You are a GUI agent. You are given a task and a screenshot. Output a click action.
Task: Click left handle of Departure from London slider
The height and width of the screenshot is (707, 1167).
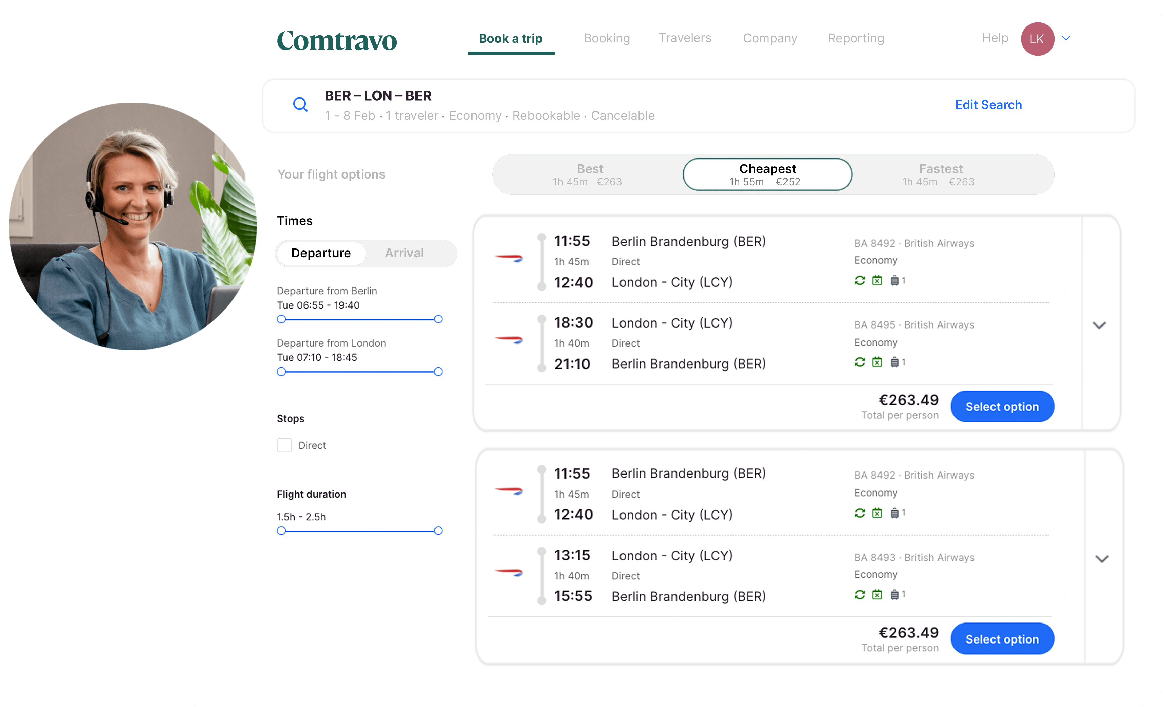tap(281, 372)
